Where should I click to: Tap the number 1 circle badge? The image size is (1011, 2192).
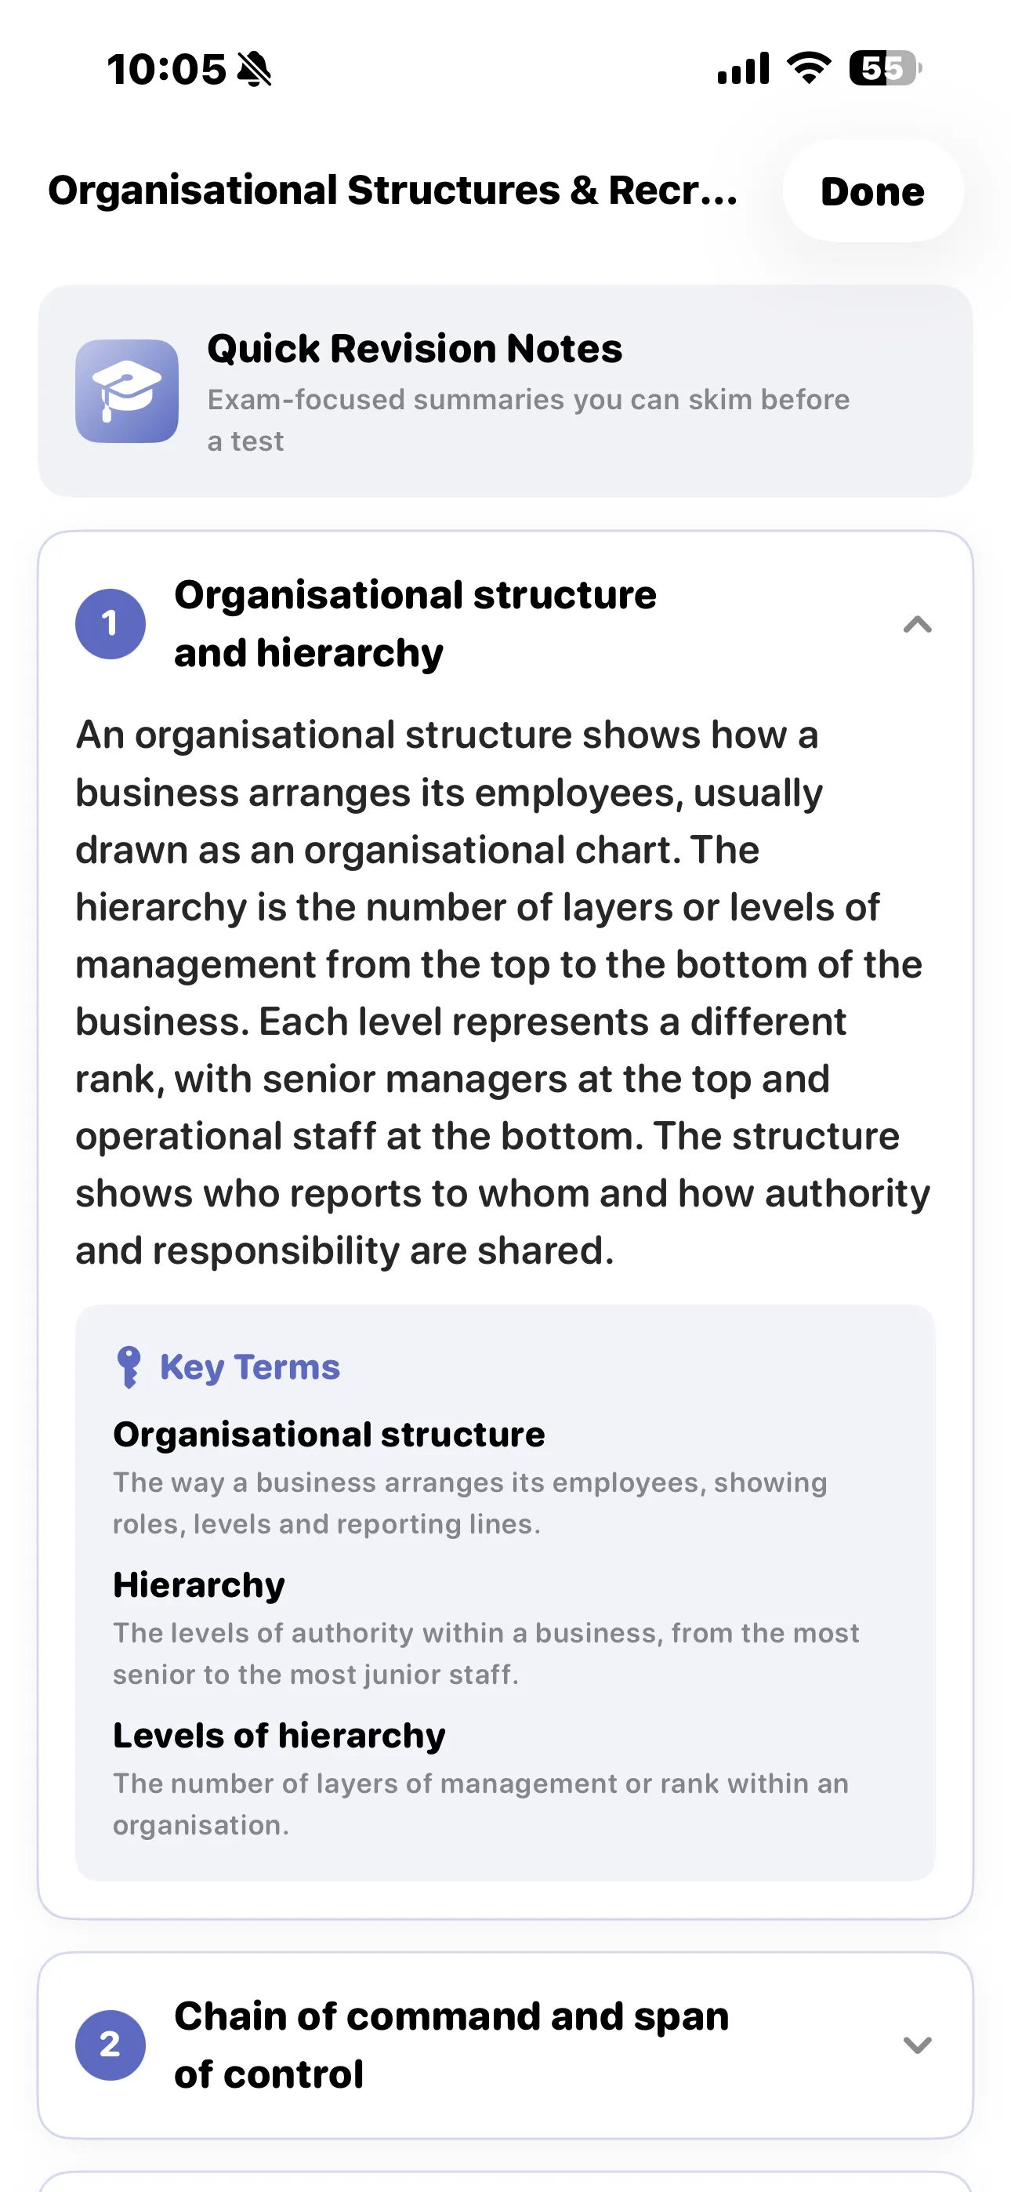110,624
